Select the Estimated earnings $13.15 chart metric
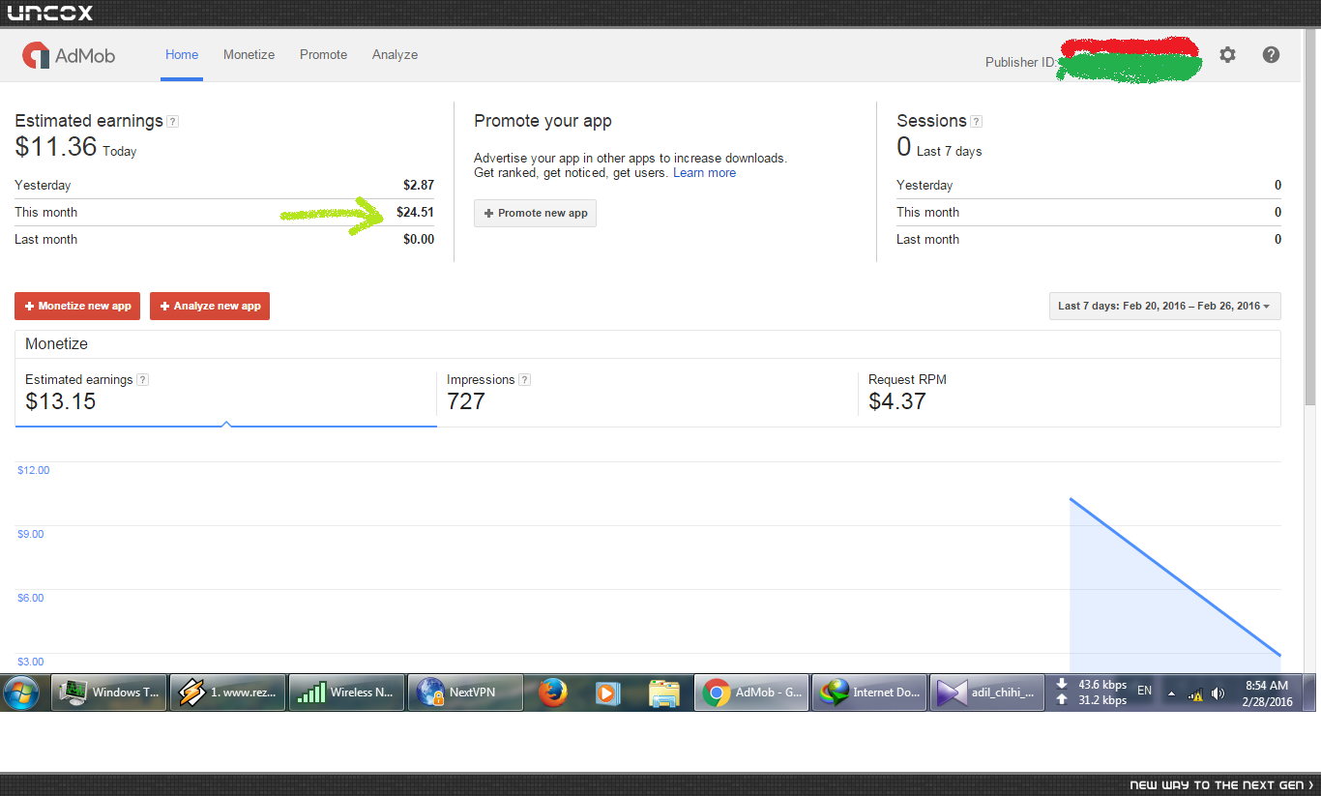Screen dimensions: 1321x796 tap(226, 394)
